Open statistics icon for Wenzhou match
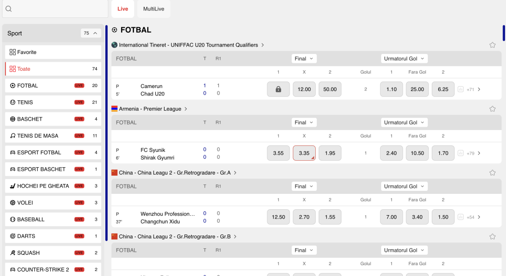The image size is (506, 276). pos(461,217)
